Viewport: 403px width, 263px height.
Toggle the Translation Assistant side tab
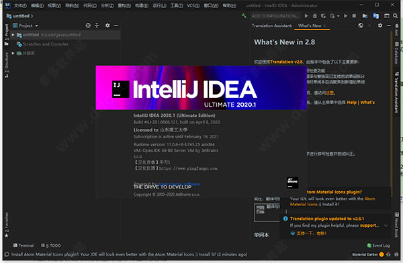pos(396,92)
